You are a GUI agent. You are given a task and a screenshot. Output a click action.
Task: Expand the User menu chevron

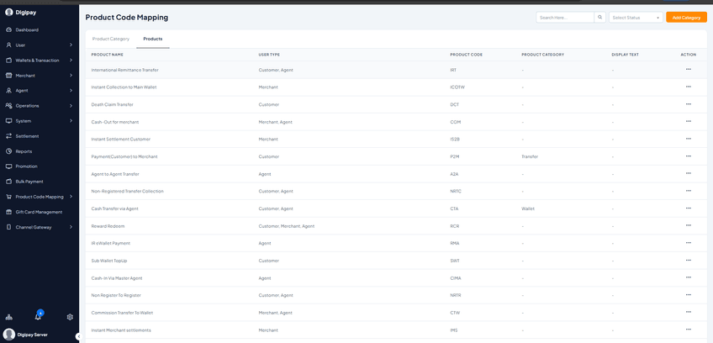[x=71, y=45]
